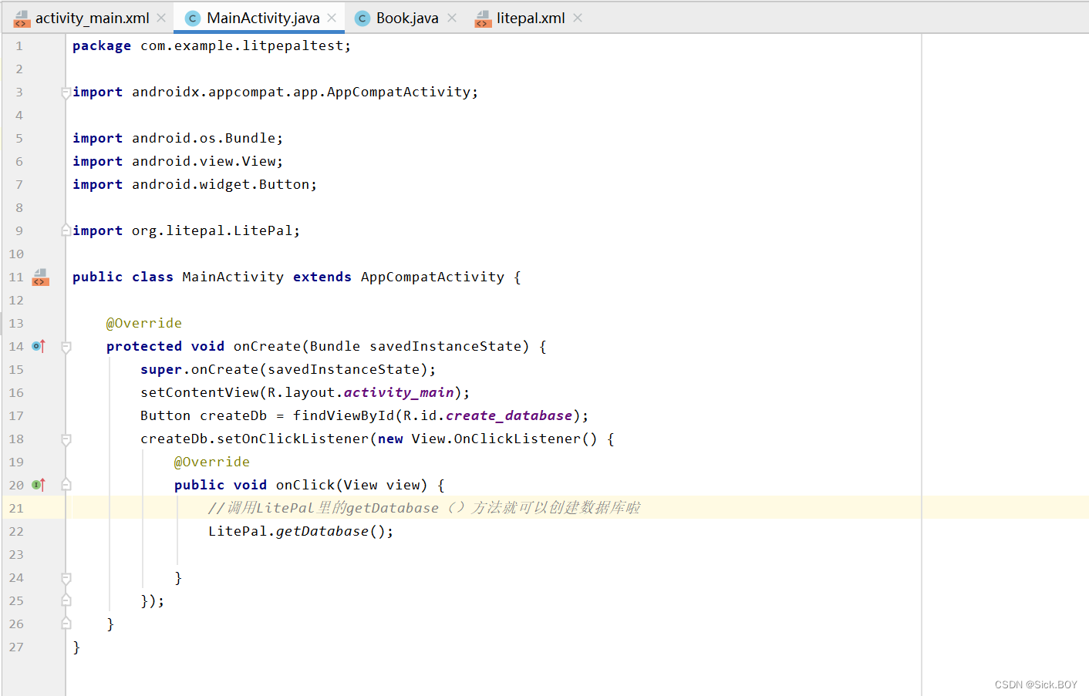Click 'findViewById' on line 17

[343, 415]
